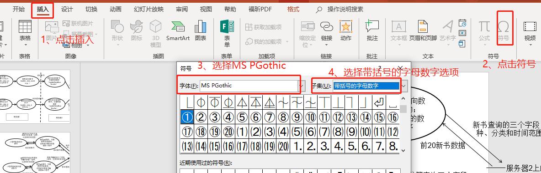Click the 艺术字 WordArt icon
The width and height of the screenshot is (541, 173).
[448, 27]
